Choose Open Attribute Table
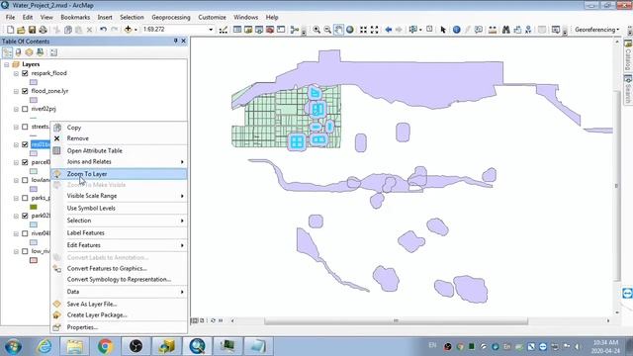The image size is (633, 356). coord(119,150)
